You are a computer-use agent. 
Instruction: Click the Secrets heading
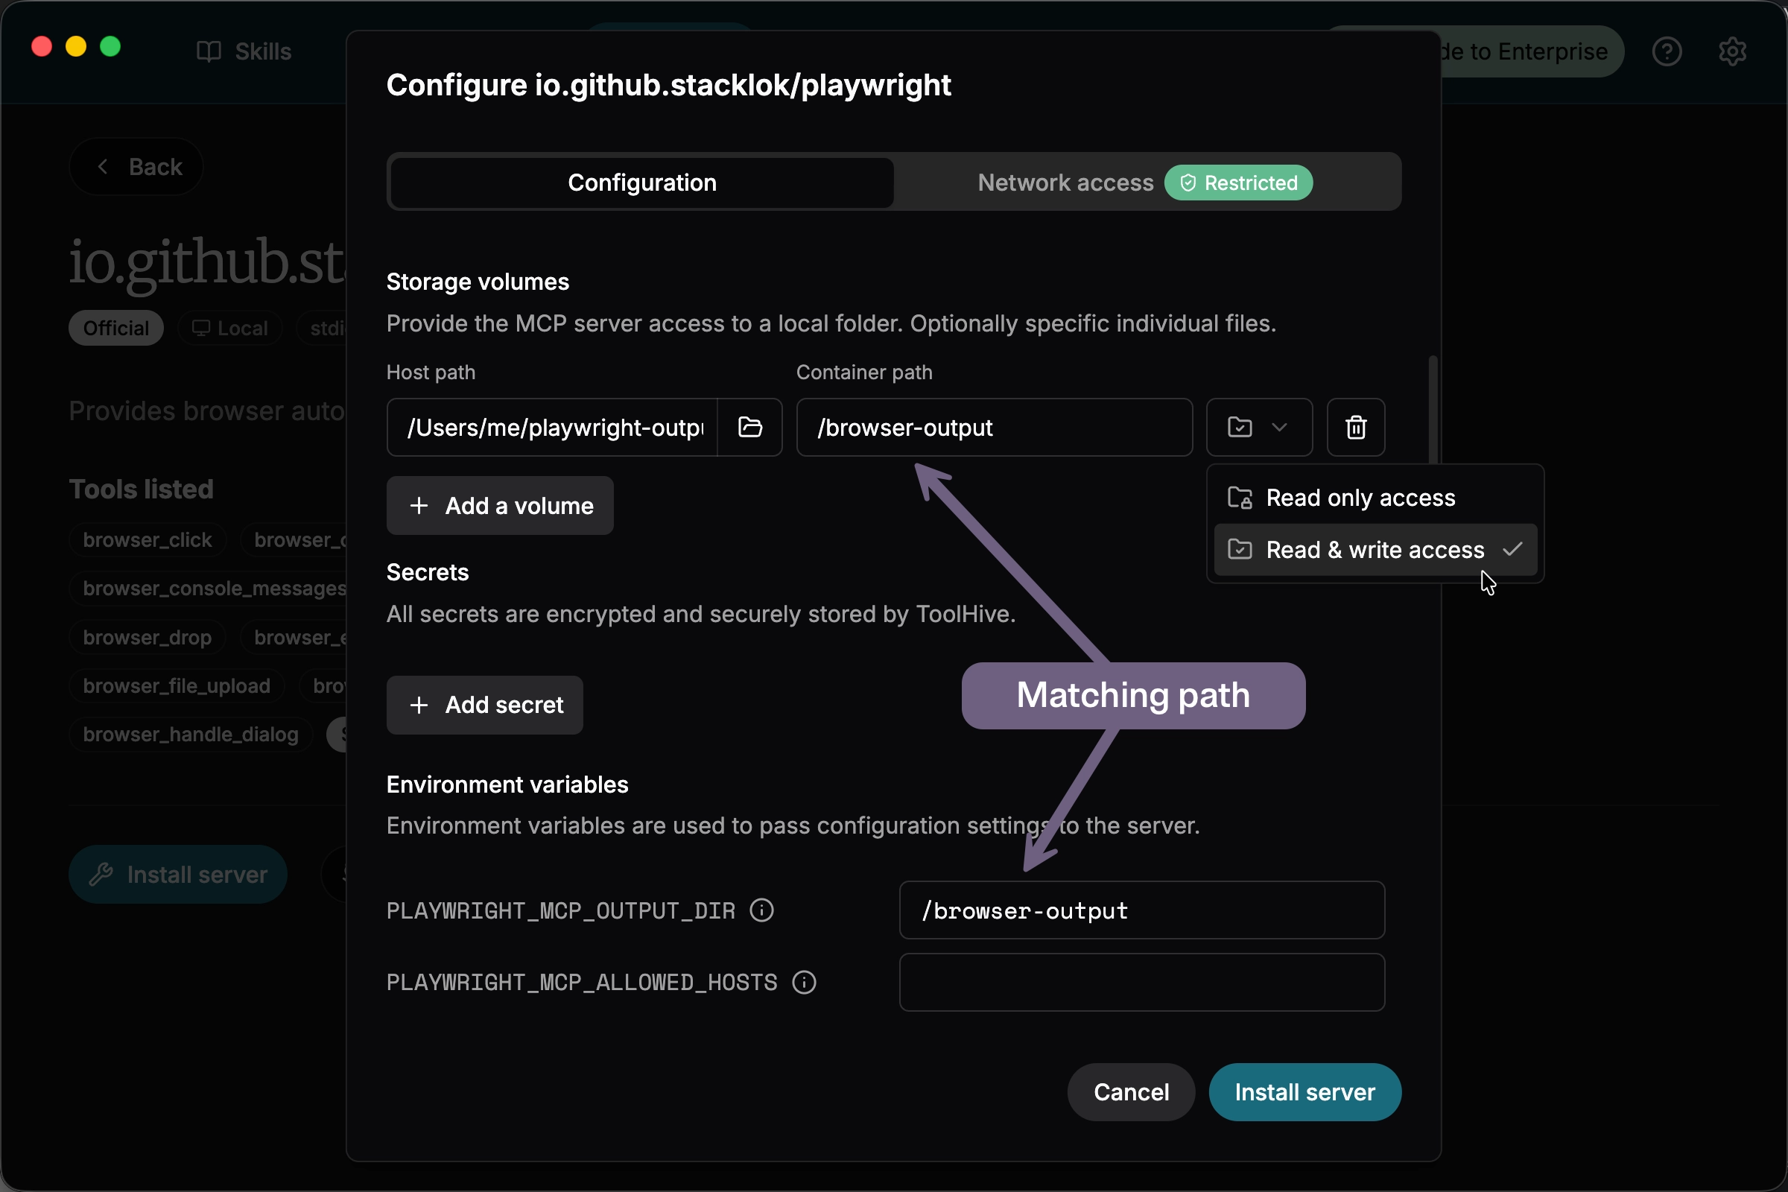(427, 572)
